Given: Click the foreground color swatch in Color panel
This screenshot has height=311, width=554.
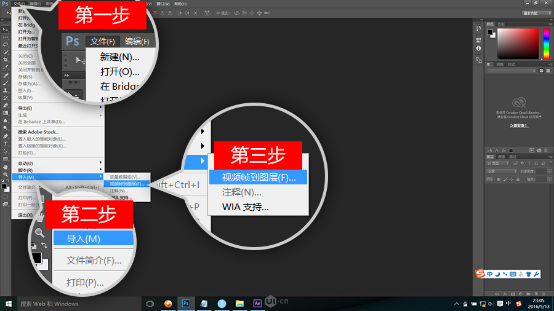Looking at the screenshot, I should [x=490, y=32].
